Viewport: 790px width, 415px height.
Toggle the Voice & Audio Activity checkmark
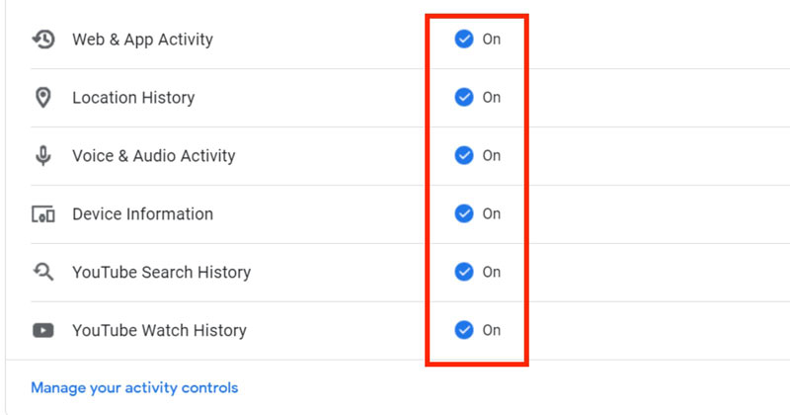click(x=464, y=156)
